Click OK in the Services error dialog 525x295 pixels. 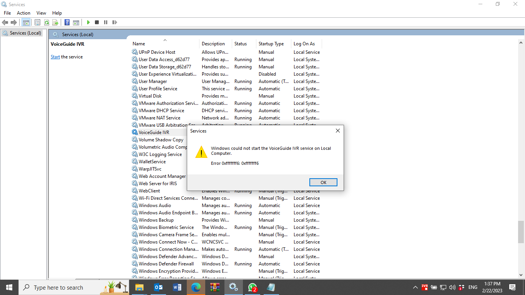323,182
